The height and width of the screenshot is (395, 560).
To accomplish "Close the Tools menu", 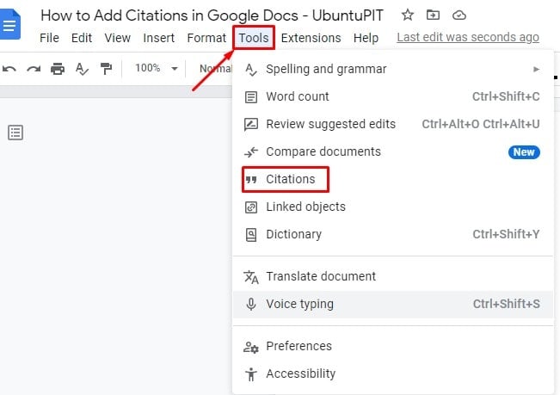I will pyautogui.click(x=254, y=38).
